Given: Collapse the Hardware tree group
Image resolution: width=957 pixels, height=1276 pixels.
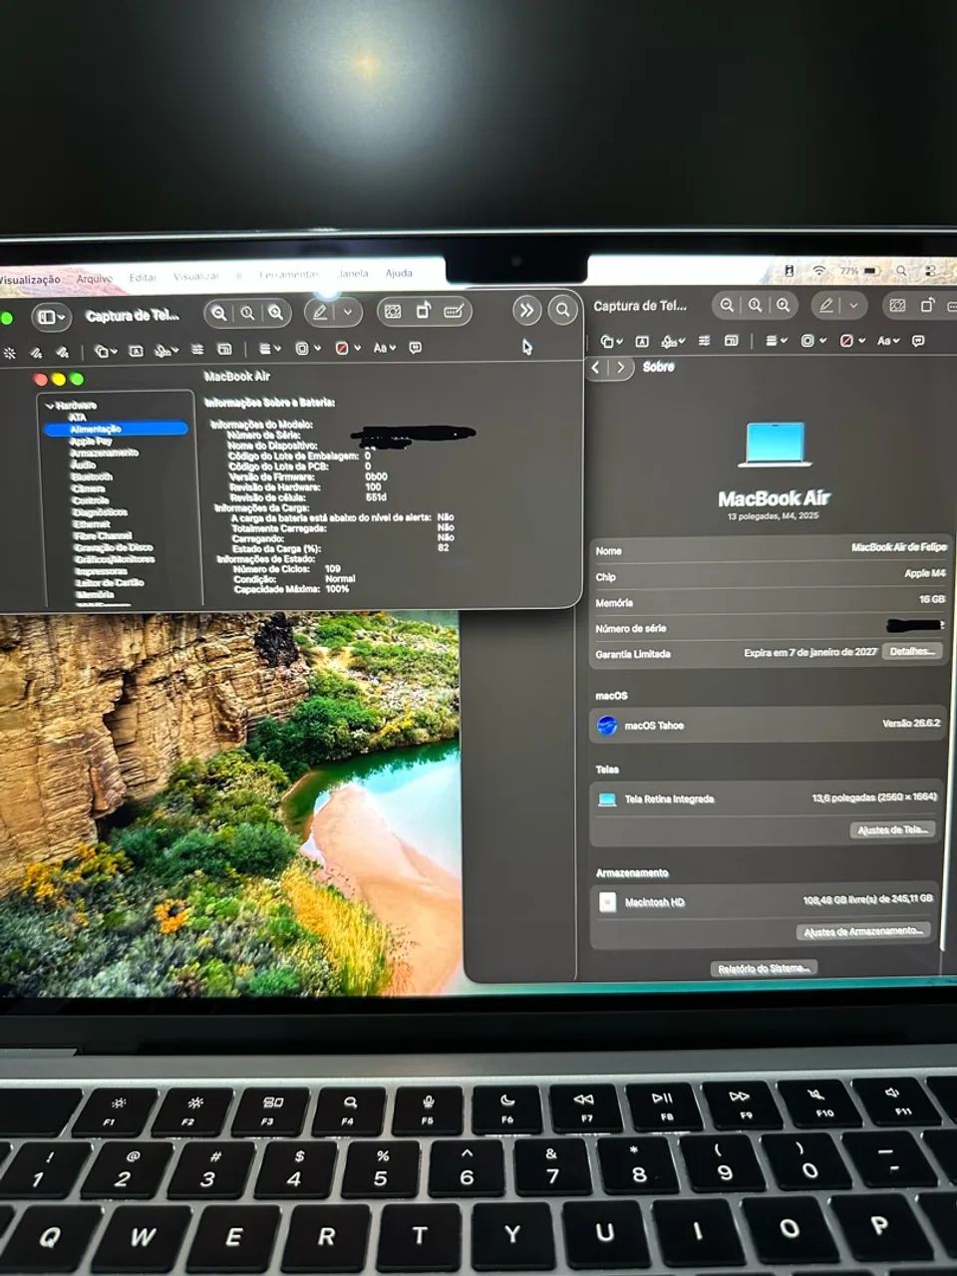Looking at the screenshot, I should 50,406.
